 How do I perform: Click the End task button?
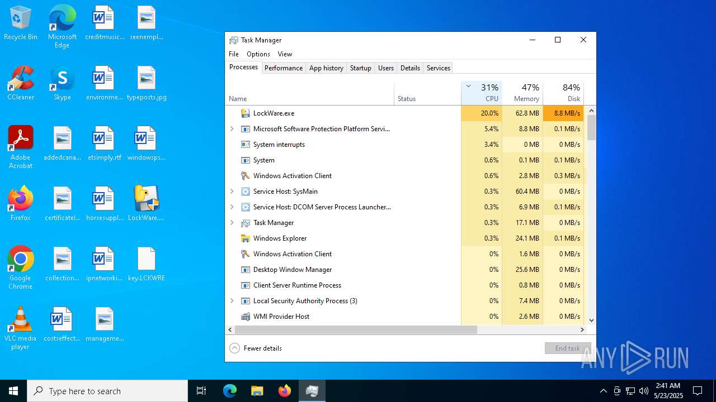click(x=568, y=348)
